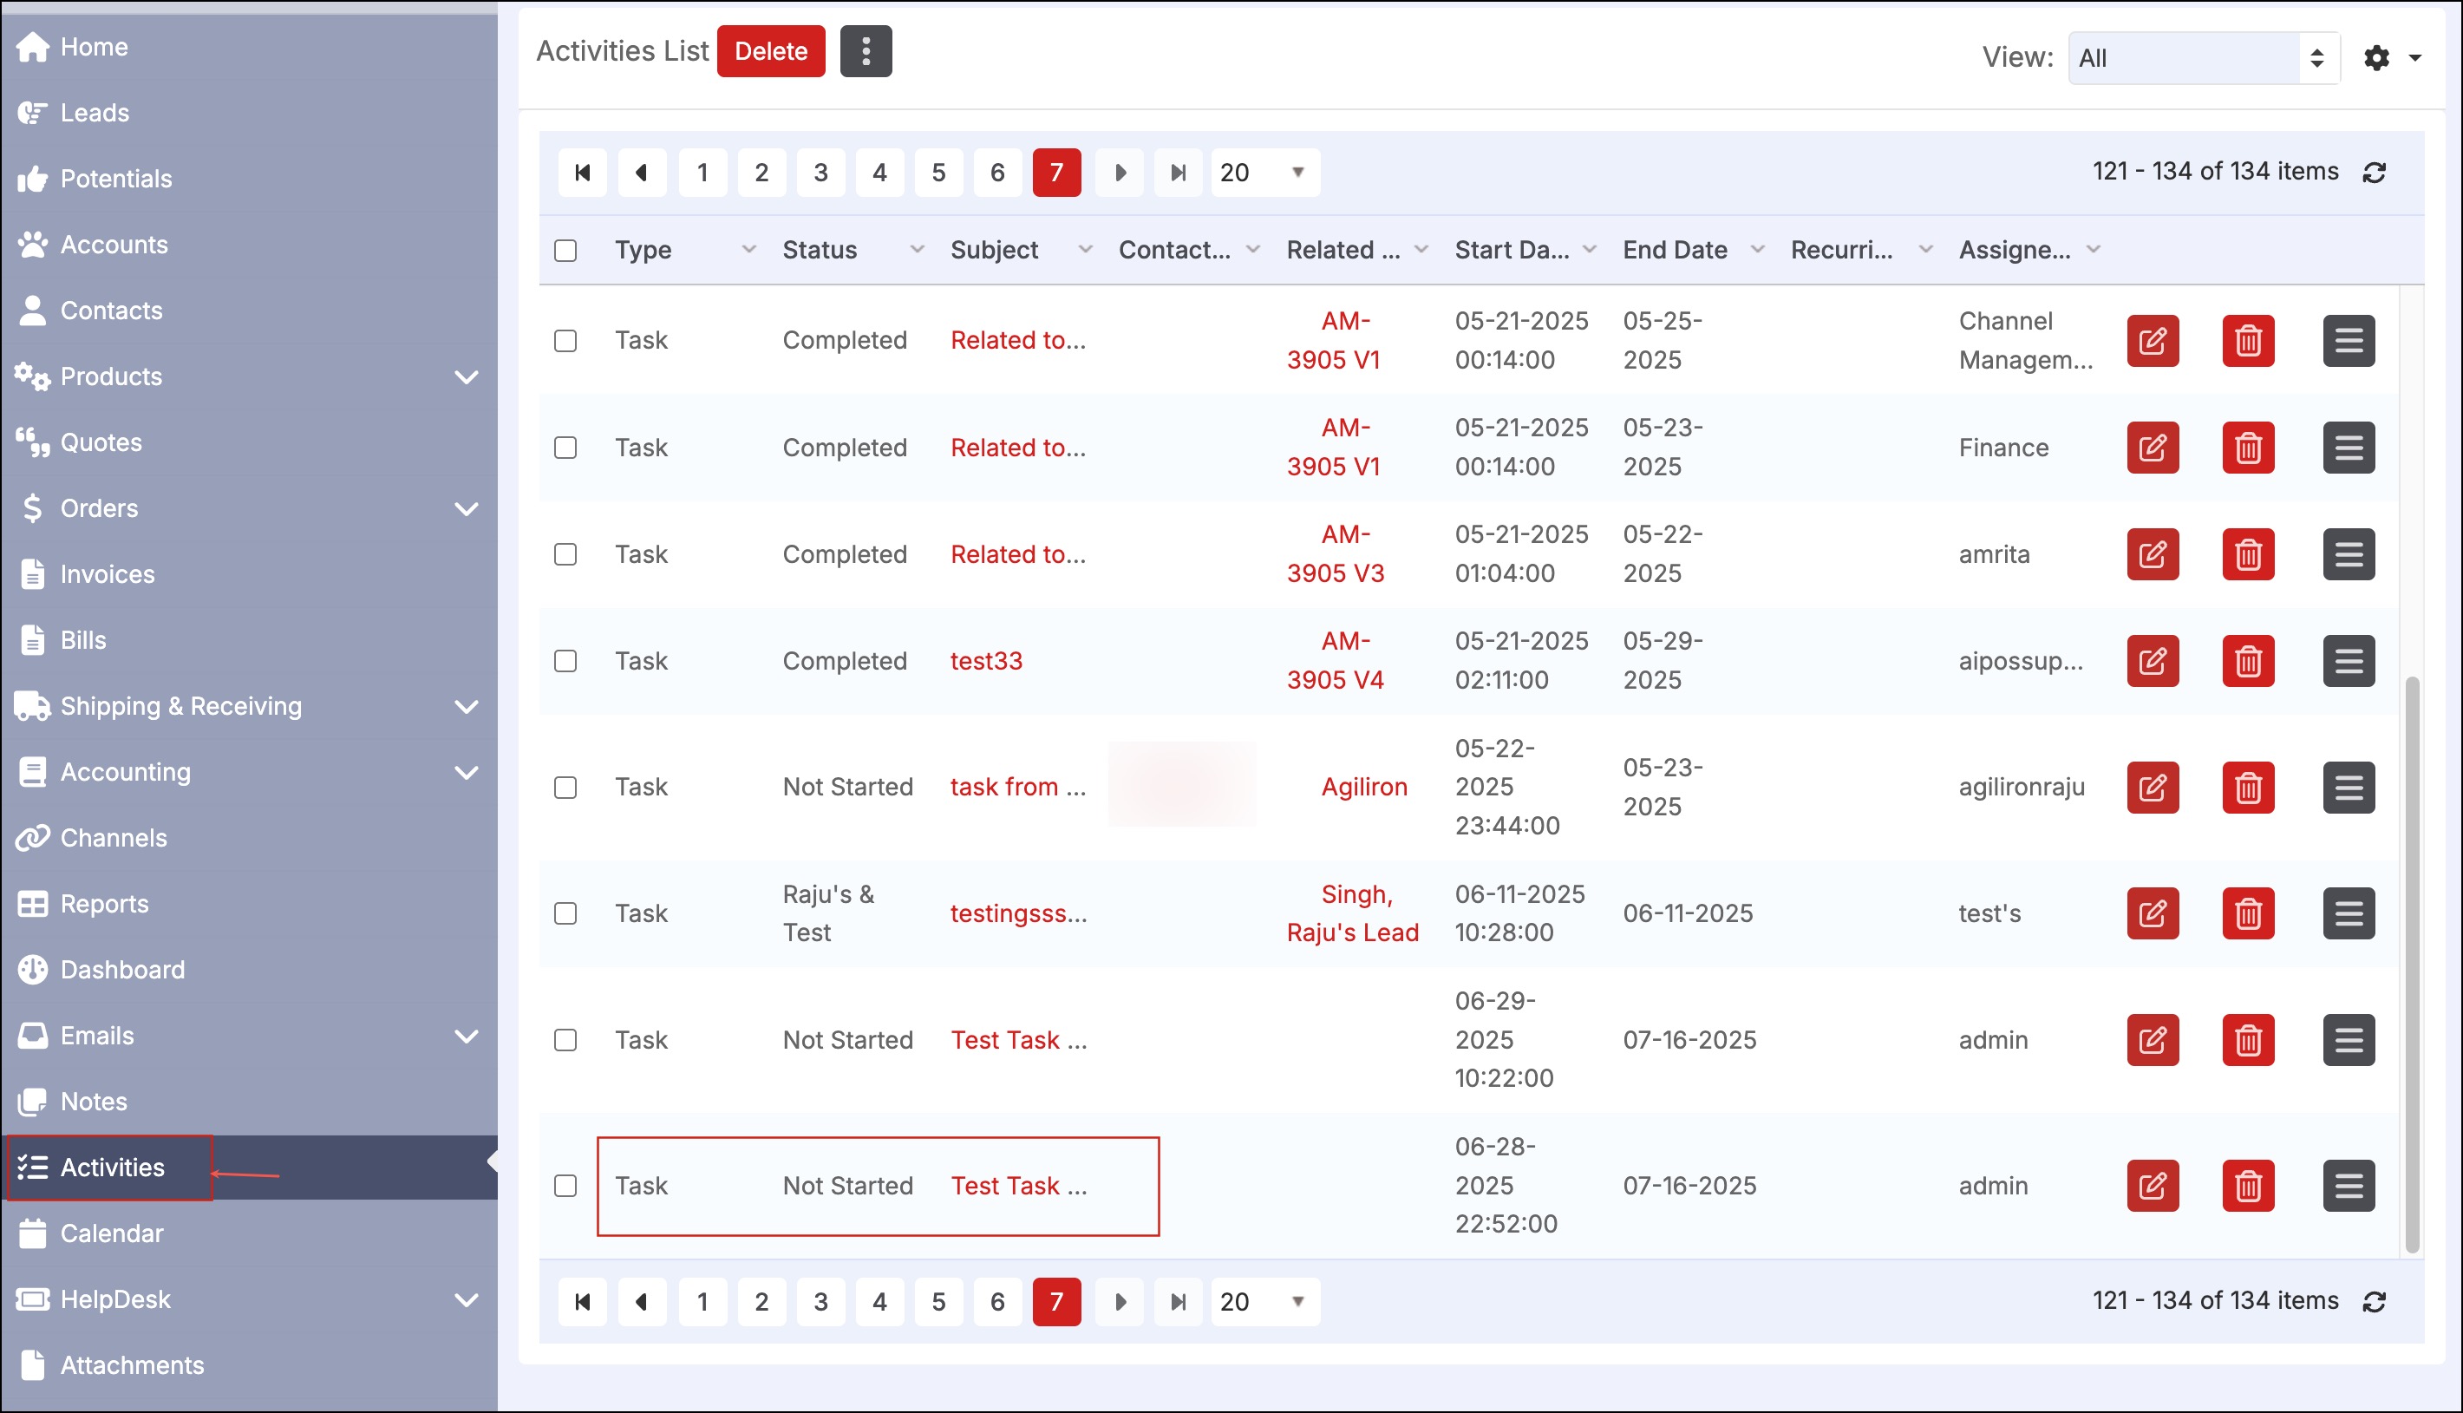
Task: Click the edit icon on the 06-29-2025 admin task
Action: click(x=2153, y=1039)
